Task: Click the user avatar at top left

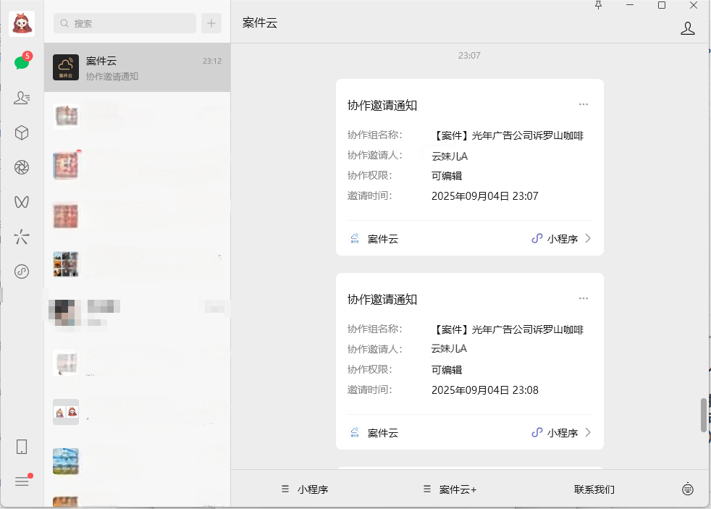Action: [22, 24]
